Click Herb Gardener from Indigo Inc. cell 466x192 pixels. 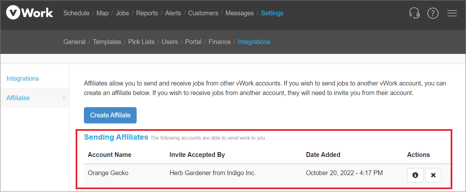213,173
